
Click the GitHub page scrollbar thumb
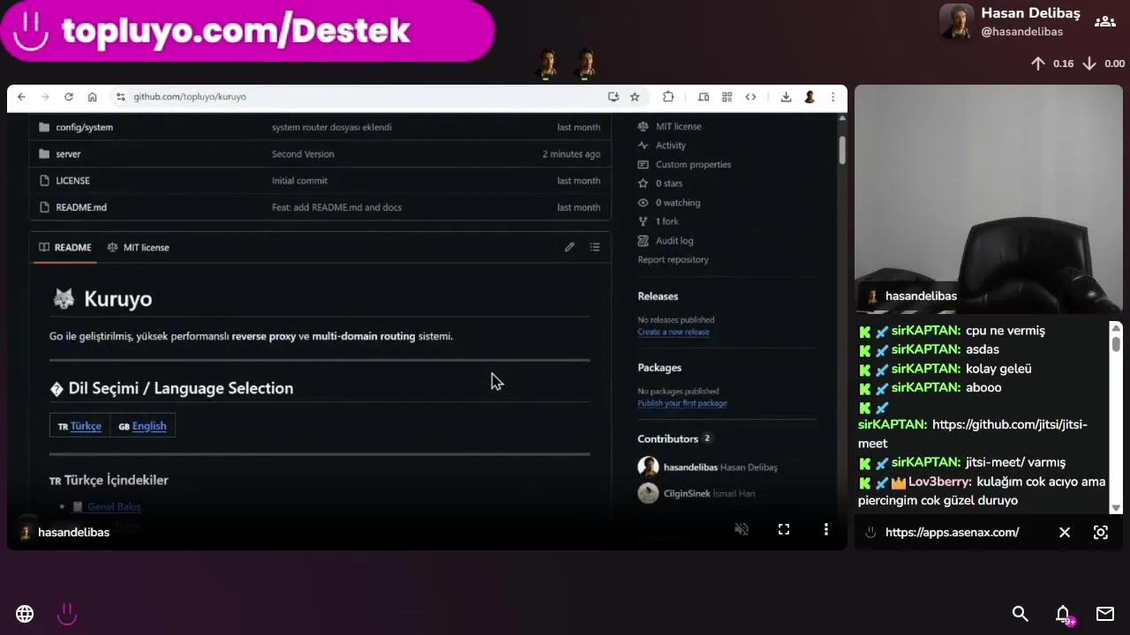click(x=842, y=149)
